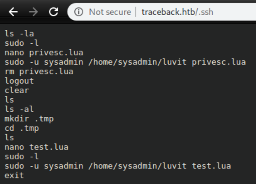The image size is (256, 184).
Task: Click the luvit test.lua sudo command line
Action: point(118,166)
